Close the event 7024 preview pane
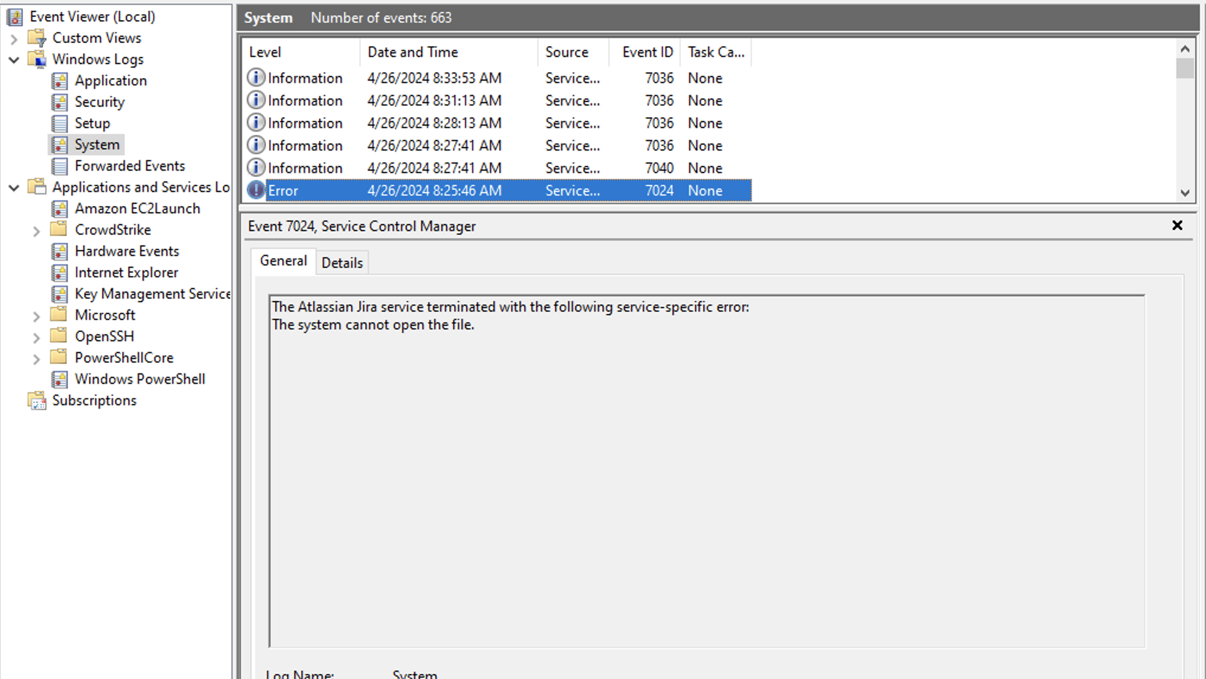1206x679 pixels. click(x=1177, y=225)
